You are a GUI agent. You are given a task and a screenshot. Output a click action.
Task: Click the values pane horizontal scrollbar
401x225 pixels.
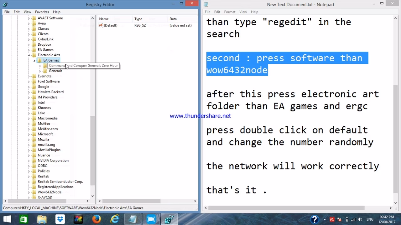147,201
